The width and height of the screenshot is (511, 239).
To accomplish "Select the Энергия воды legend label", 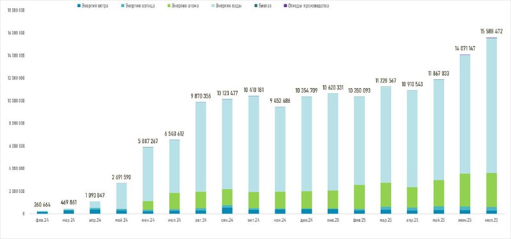I will click(x=230, y=6).
